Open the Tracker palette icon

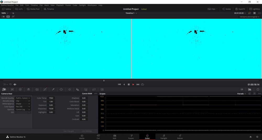point(69,89)
